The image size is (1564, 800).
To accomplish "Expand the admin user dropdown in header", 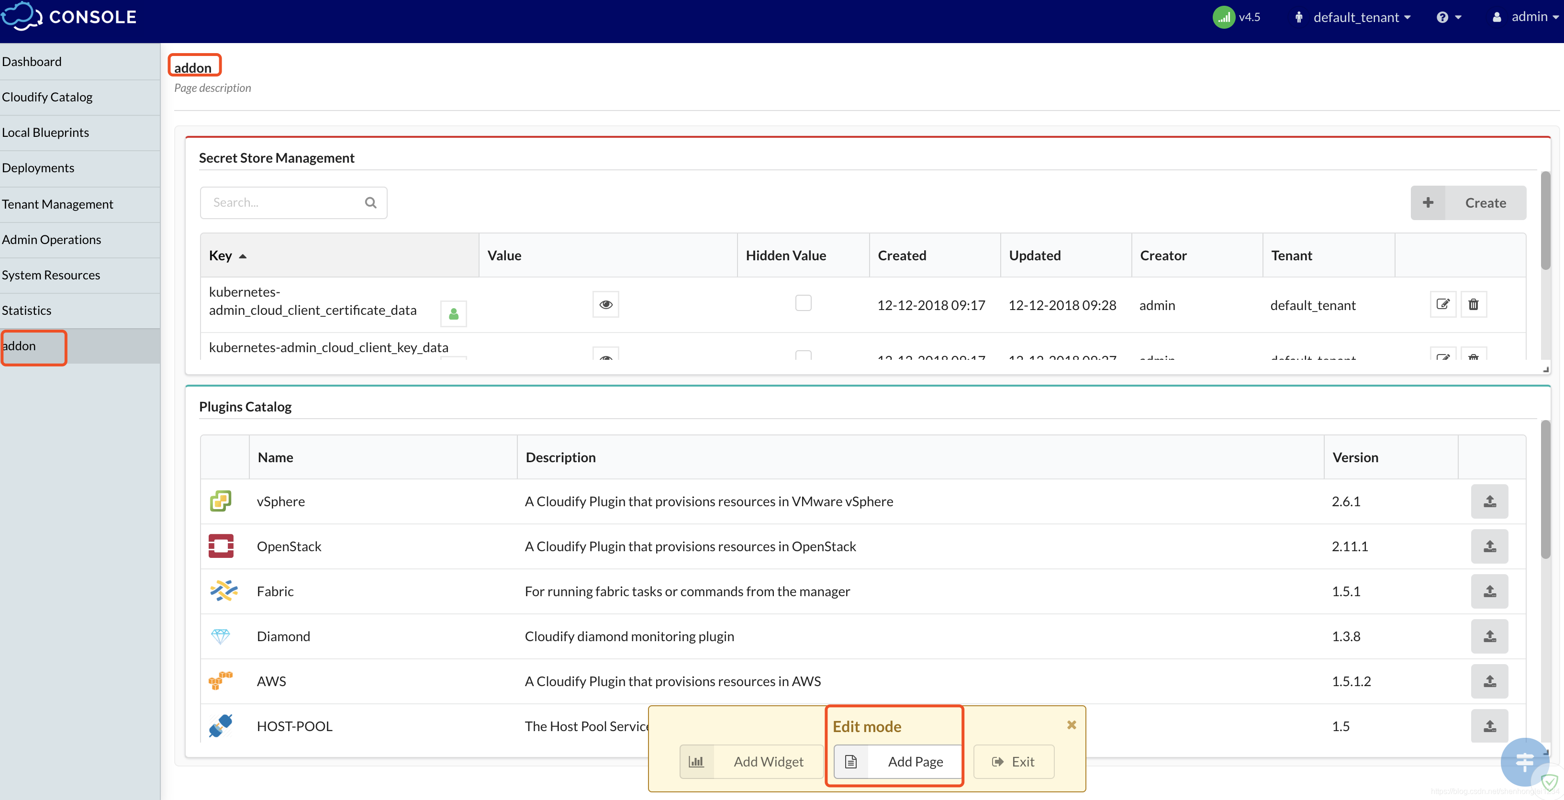I will [x=1526, y=14].
